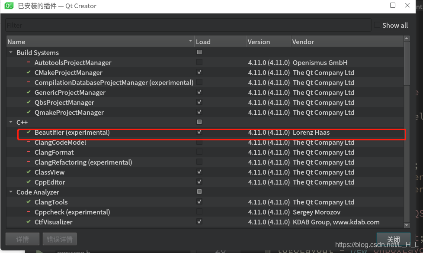Enable Load checkbox for ClangFormat
This screenshot has height=253, width=423.
coord(199,152)
